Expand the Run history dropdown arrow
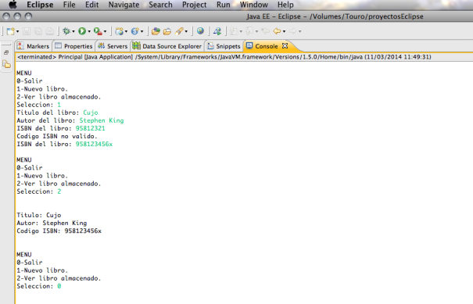 click(x=89, y=31)
